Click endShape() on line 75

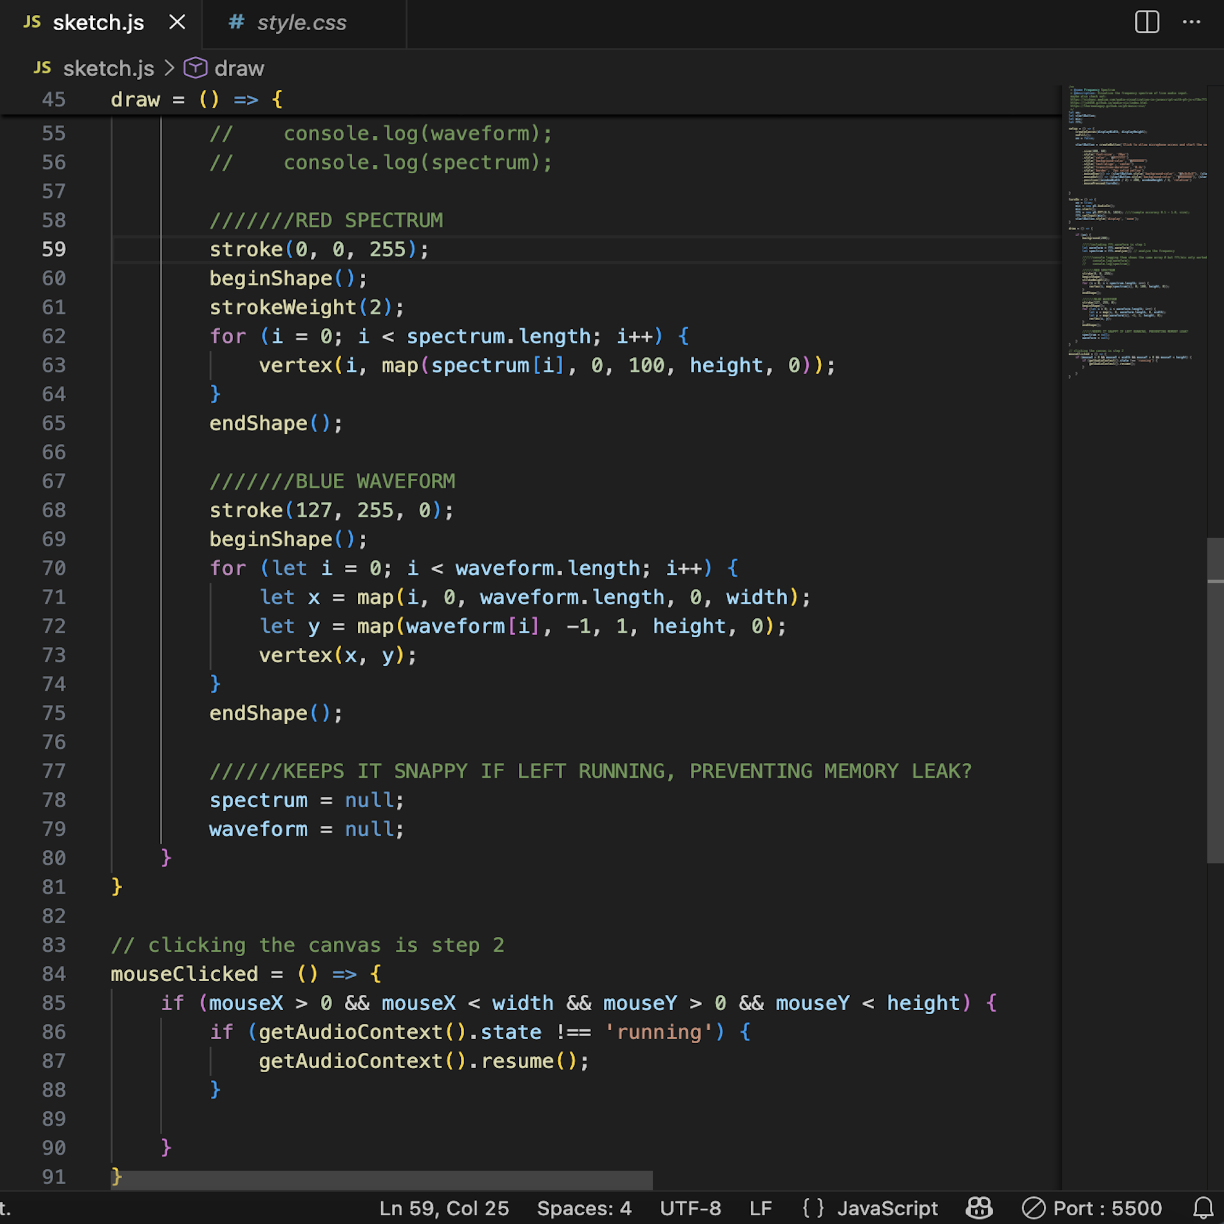[276, 713]
